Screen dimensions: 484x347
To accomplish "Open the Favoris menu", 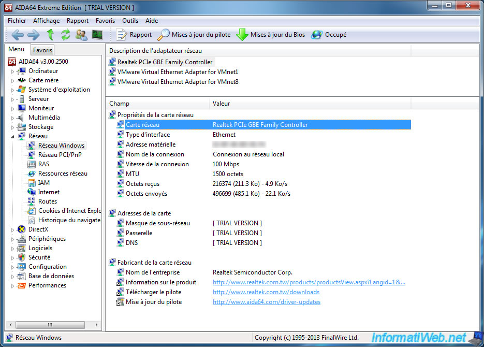I will [x=105, y=21].
